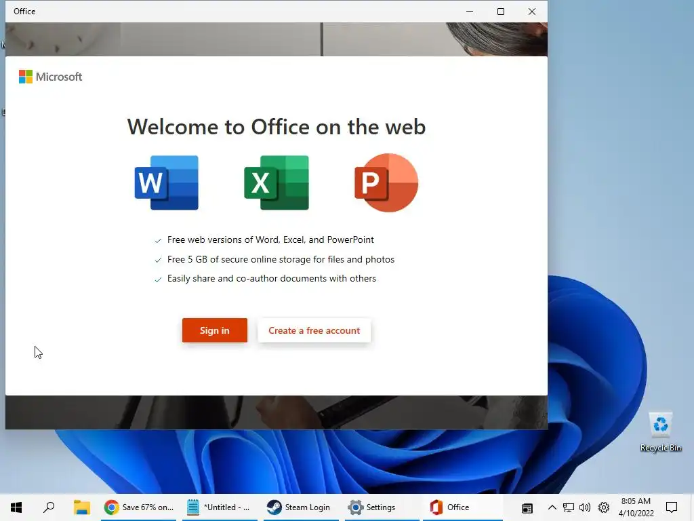Open Recycle Bin on desktop
The height and width of the screenshot is (521, 694).
[x=660, y=432]
